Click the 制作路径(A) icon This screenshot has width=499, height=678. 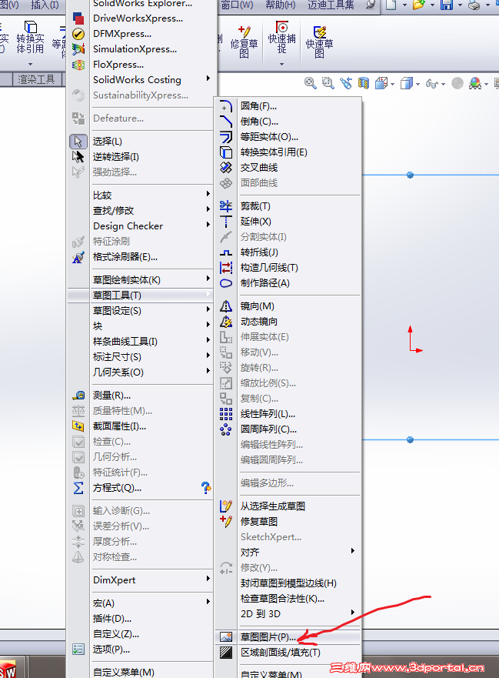(x=225, y=283)
